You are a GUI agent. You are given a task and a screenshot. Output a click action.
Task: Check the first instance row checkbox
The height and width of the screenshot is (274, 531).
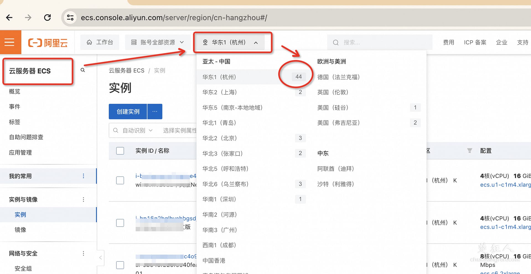tap(120, 180)
